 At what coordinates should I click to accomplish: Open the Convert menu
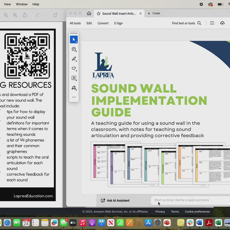(103, 23)
